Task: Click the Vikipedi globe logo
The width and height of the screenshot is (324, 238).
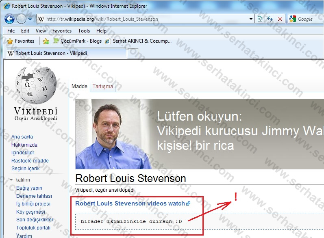Action: pos(36,85)
